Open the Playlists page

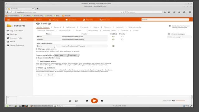pyautogui.click(x=88, y=20)
